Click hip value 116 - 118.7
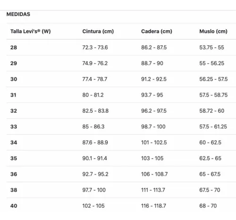 coord(153,206)
